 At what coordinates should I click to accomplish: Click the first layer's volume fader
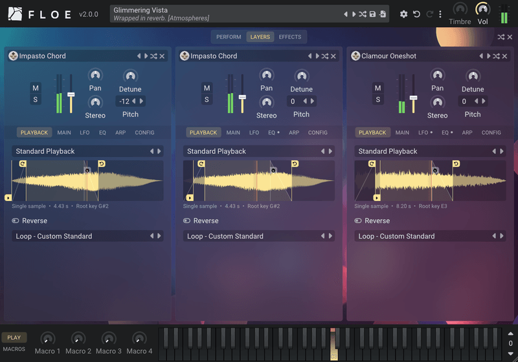pos(71,94)
